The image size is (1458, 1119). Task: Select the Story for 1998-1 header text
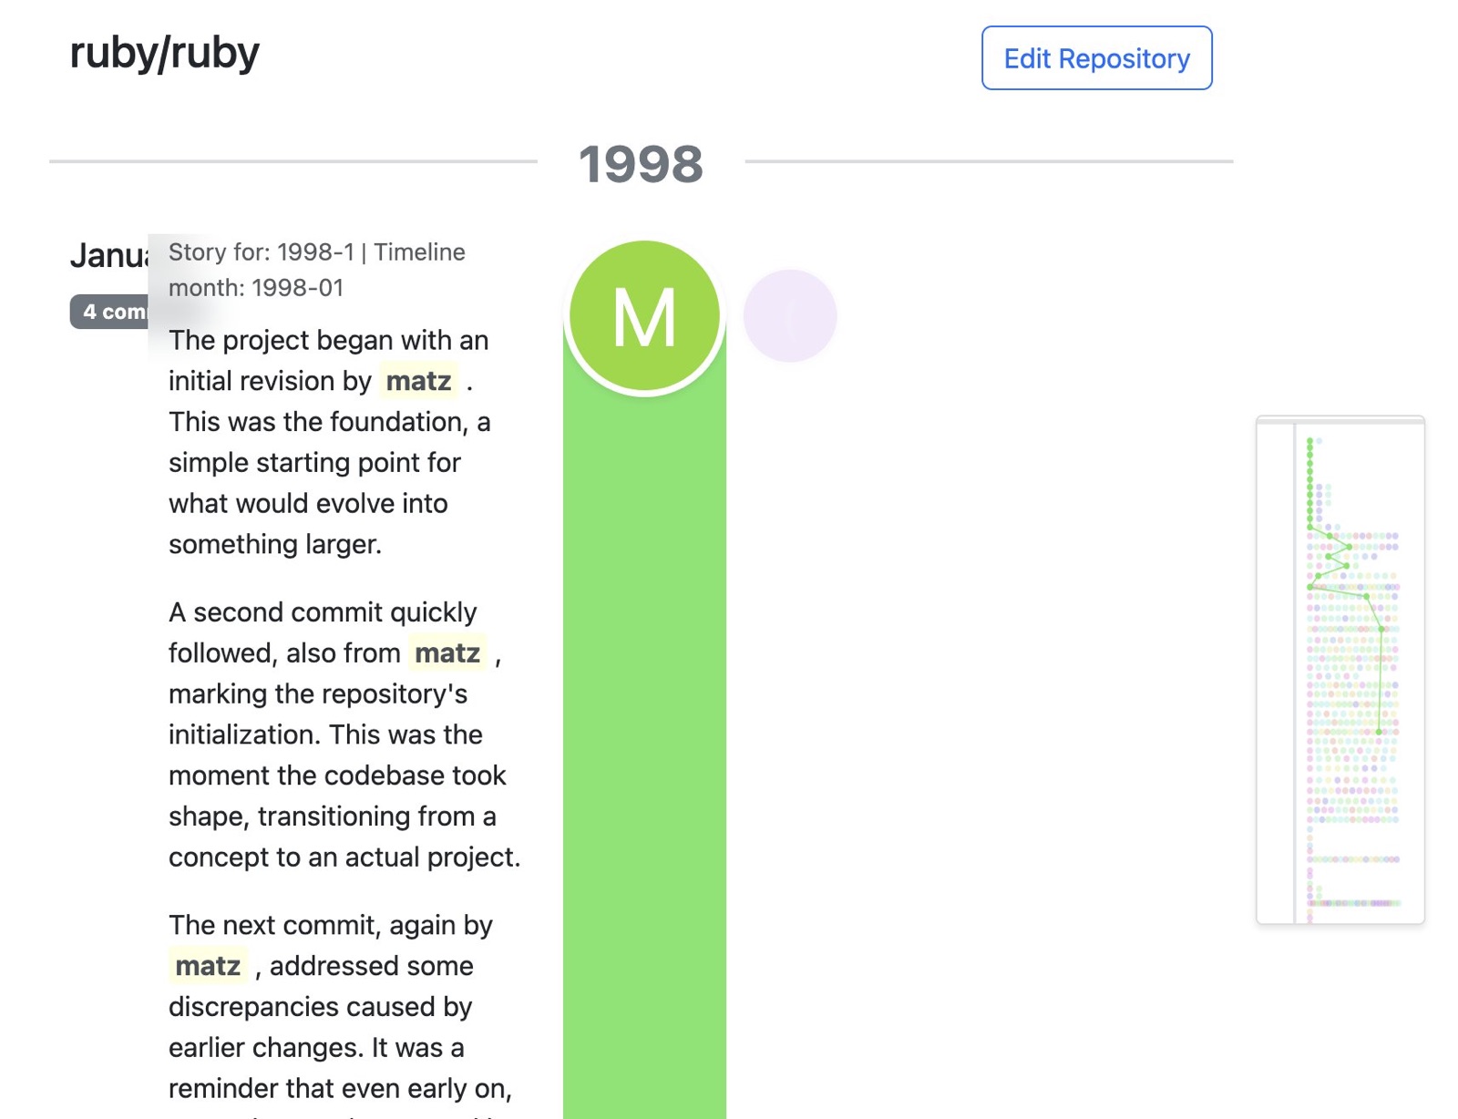(x=317, y=270)
